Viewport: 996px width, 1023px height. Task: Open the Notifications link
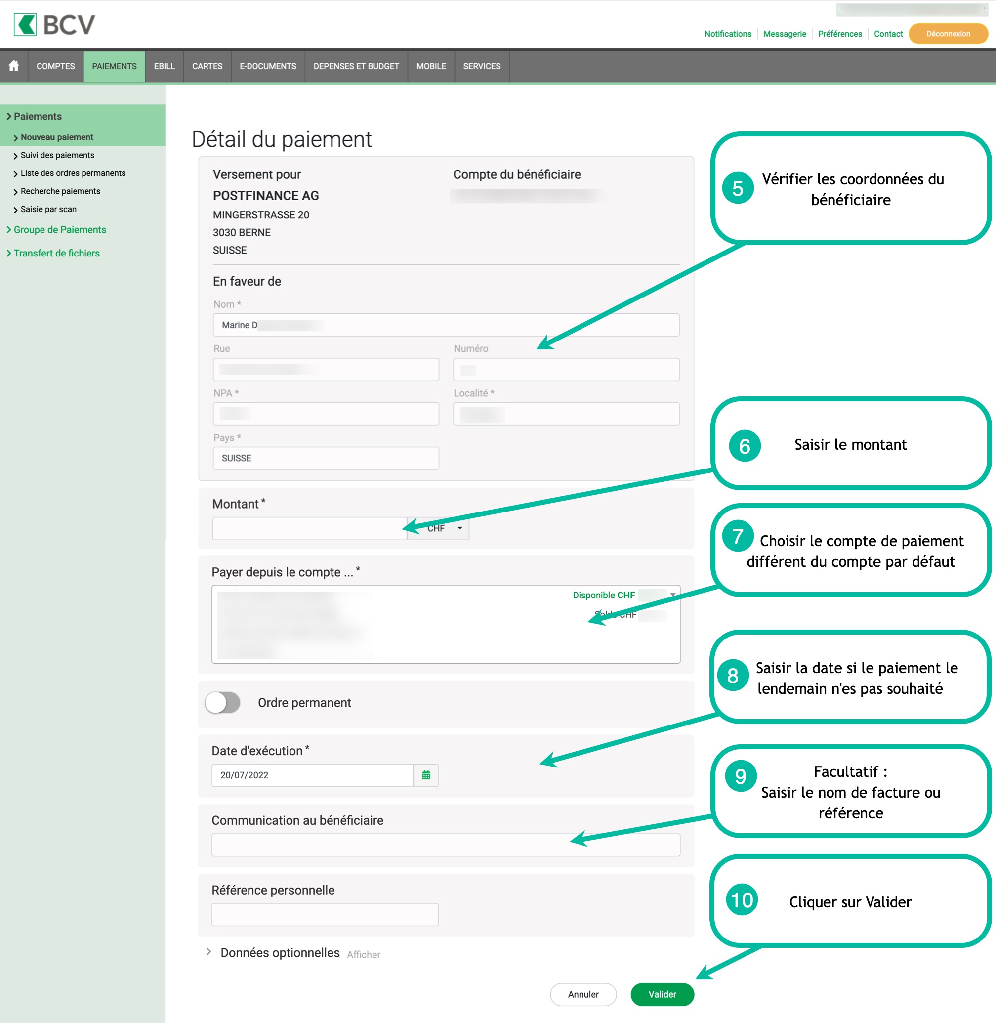727,34
